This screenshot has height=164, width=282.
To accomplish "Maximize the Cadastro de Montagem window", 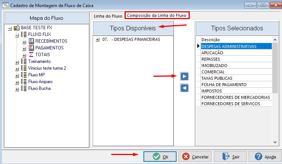I will 263,5.
